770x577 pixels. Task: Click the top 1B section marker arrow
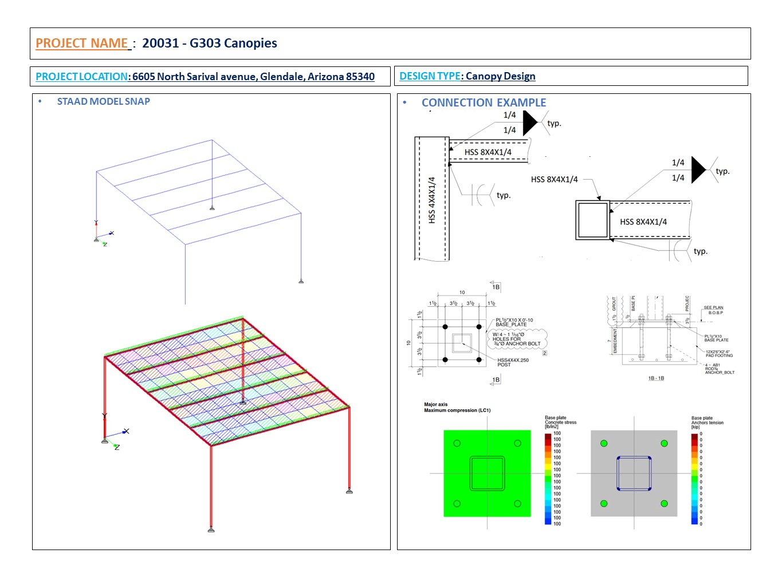(x=495, y=286)
